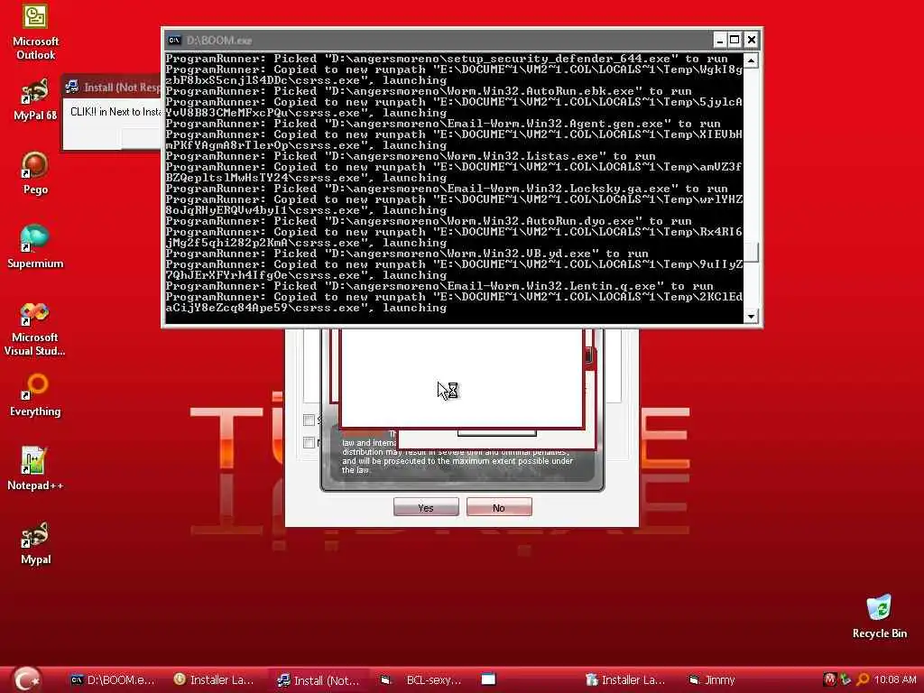The image size is (924, 693).
Task: Open the Microsoft Visual Studio shortcut
Action: pos(35,328)
